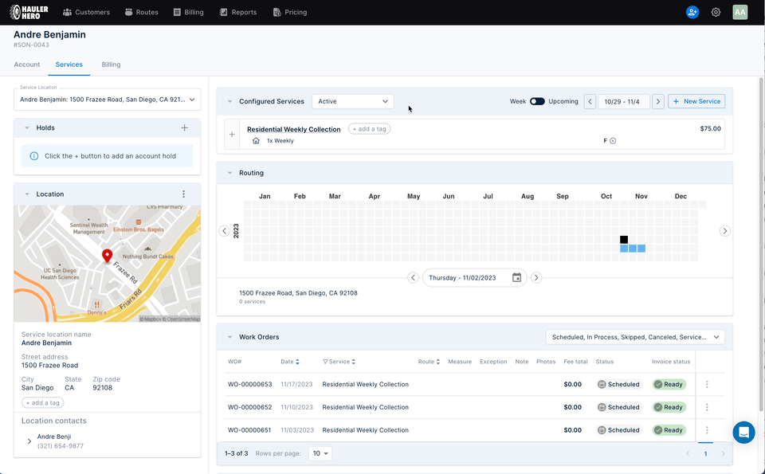765x474 pixels.
Task: Go to page 1 of work orders
Action: (x=705, y=453)
